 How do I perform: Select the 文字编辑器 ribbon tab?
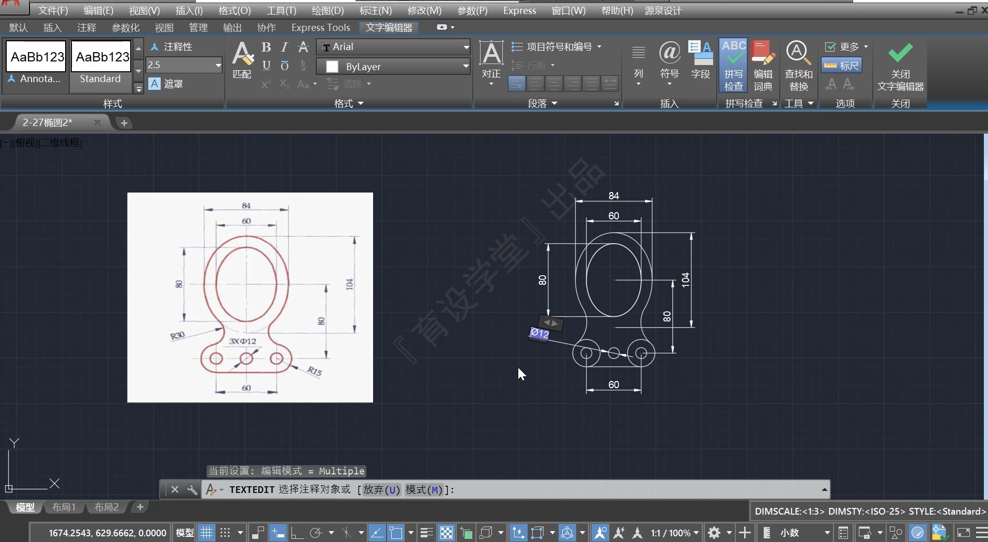(x=389, y=28)
